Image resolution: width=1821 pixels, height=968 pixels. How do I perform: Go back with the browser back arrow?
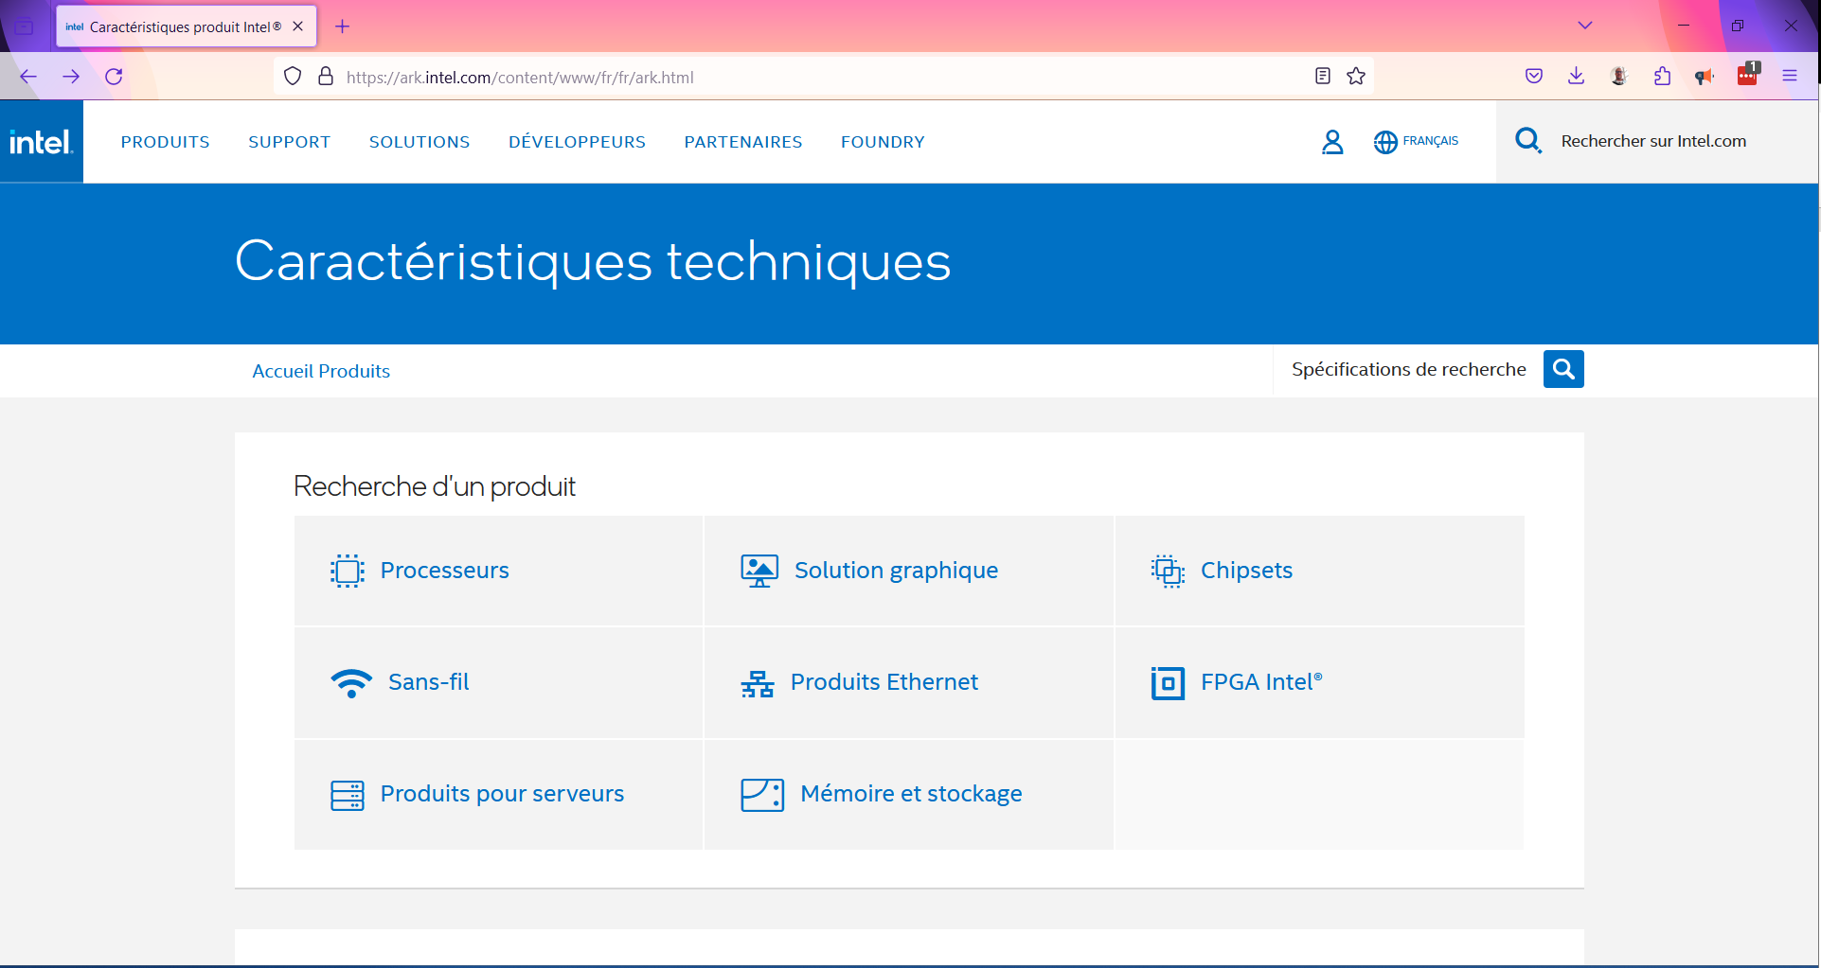point(28,77)
